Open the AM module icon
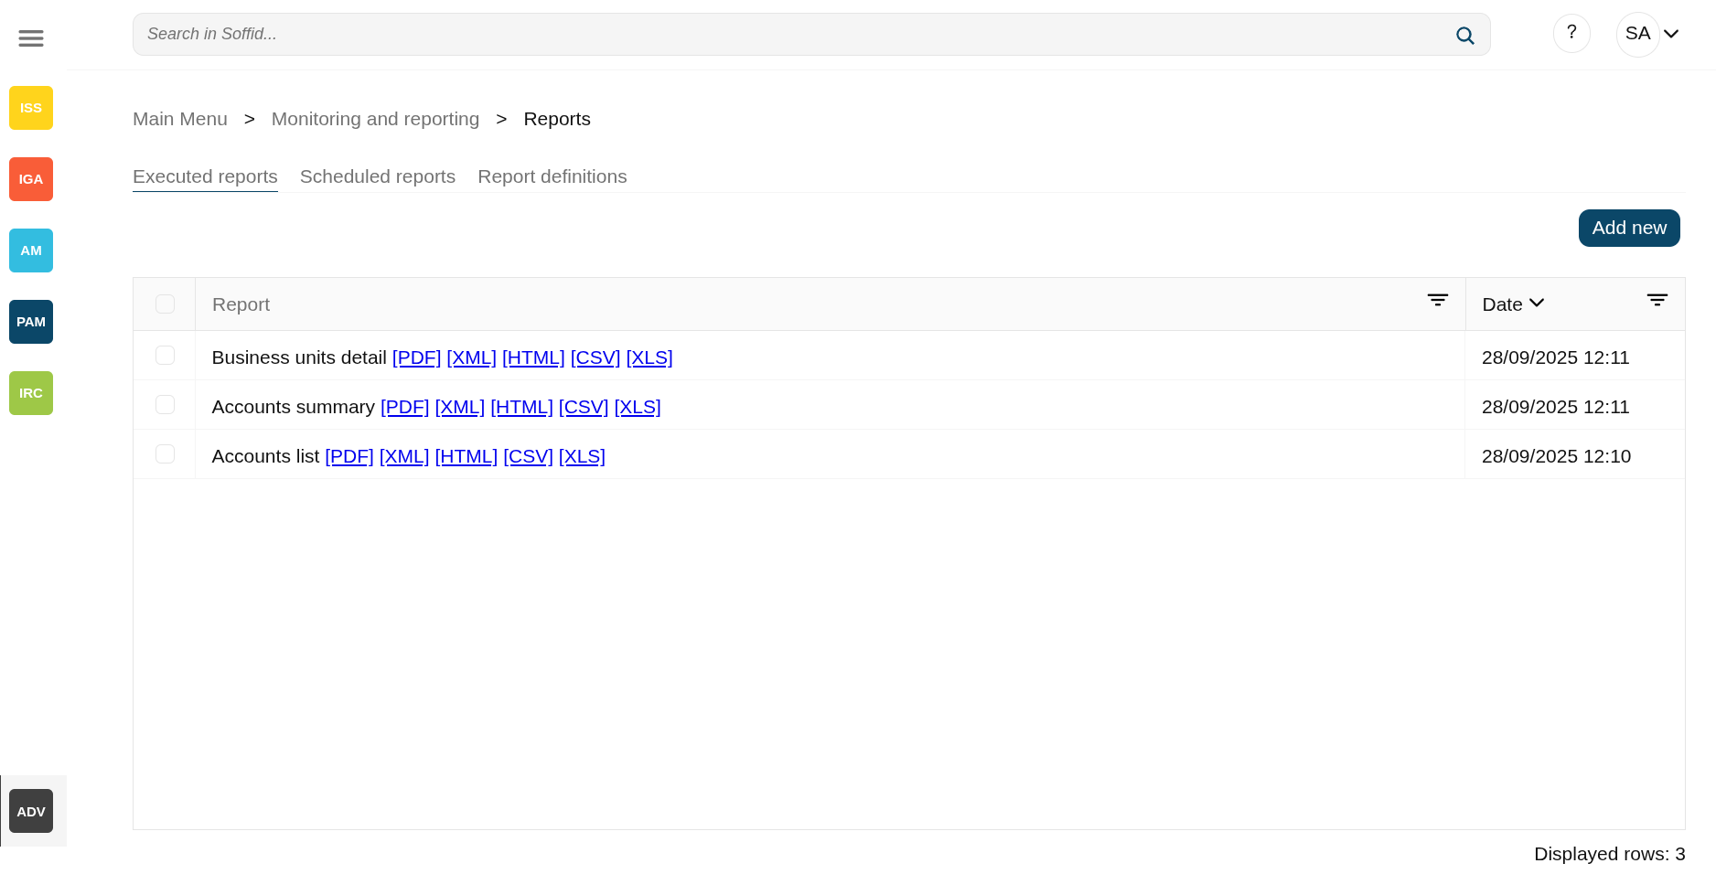This screenshot has height=874, width=1716. coord(31,250)
